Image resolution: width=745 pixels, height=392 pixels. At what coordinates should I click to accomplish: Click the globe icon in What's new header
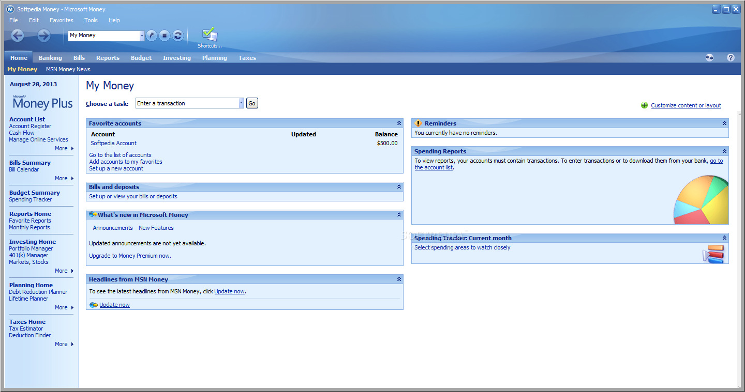(x=93, y=214)
